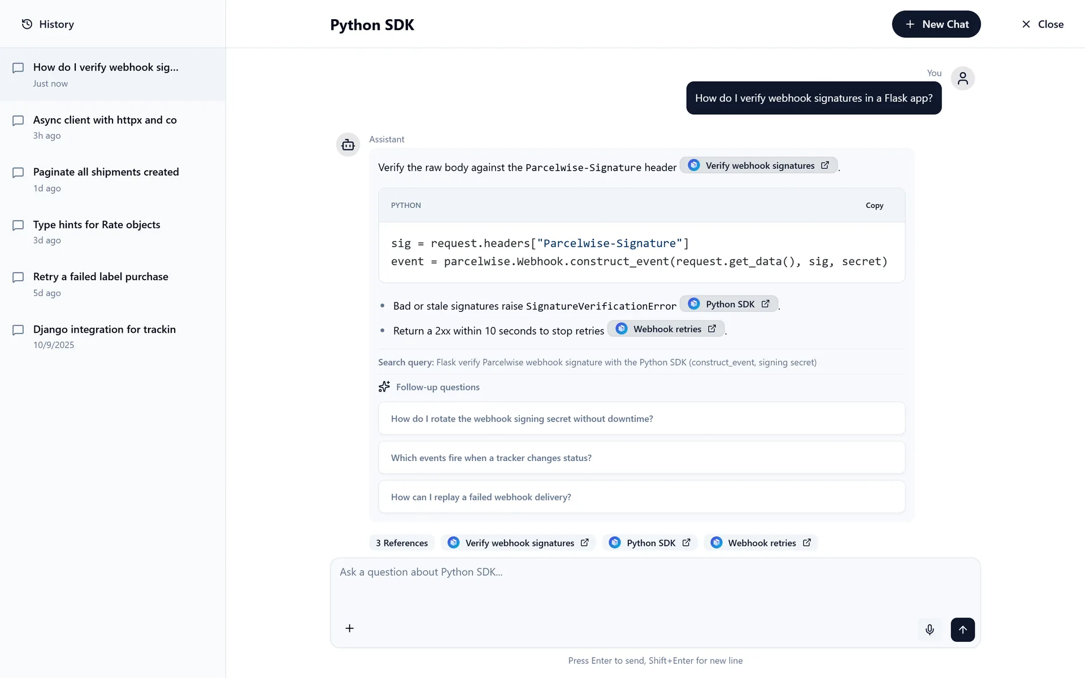
Task: Open footer Verify webhook signatures reference
Action: click(518, 542)
